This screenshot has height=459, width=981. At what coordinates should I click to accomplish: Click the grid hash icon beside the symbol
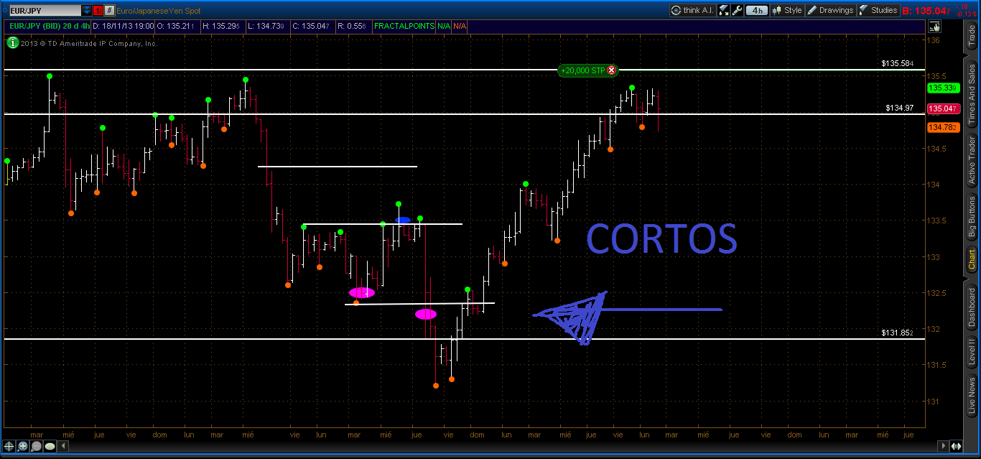click(x=108, y=10)
